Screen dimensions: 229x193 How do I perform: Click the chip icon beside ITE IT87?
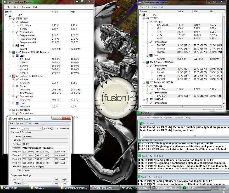[147, 18]
